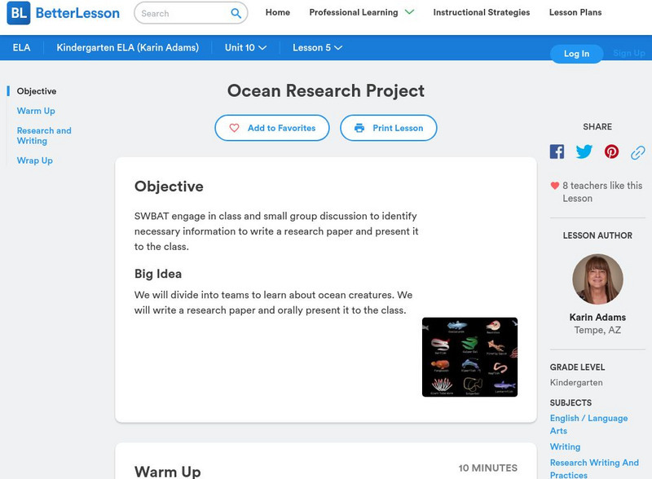
Task: Click the Warm Up section heading
Action: point(168,472)
